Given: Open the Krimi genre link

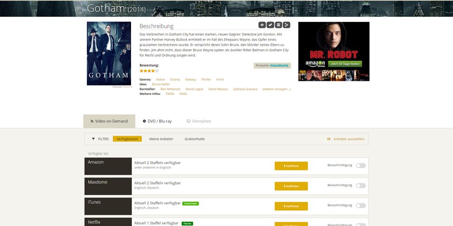Looking at the screenshot, I should coord(220,79).
